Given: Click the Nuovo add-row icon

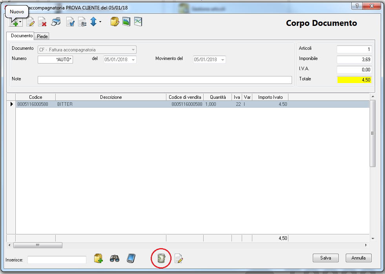Looking at the screenshot, I should click(13, 23).
